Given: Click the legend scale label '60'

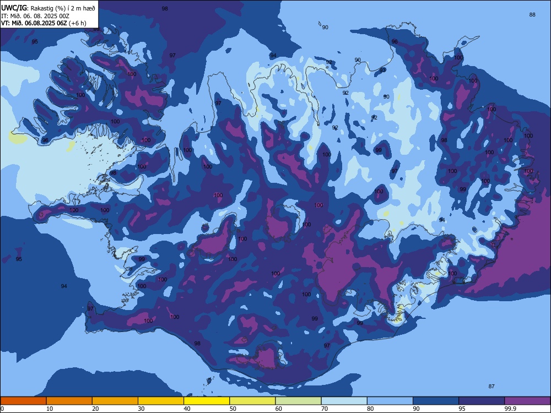Looking at the screenshot, I should (279, 409).
